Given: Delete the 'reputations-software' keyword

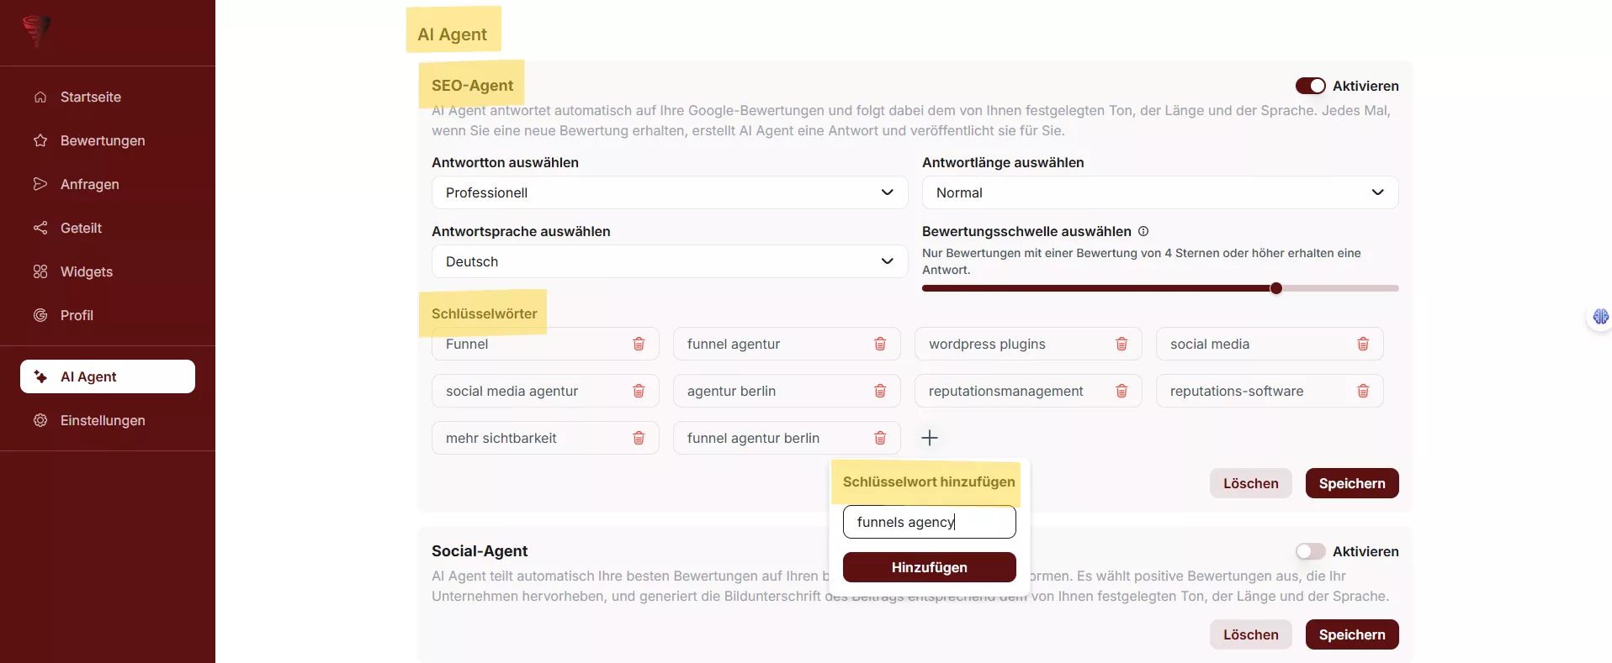Looking at the screenshot, I should tap(1363, 391).
